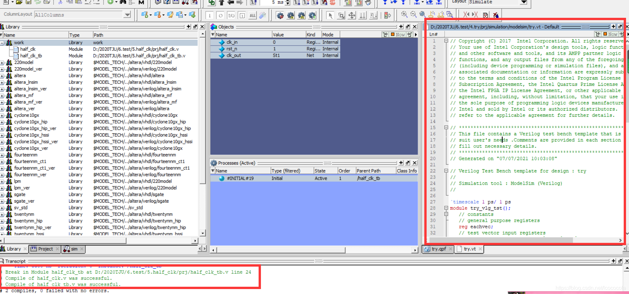Click the red-crossed clear bookmarks icon
This screenshot has width=629, height=294.
[x=496, y=15]
